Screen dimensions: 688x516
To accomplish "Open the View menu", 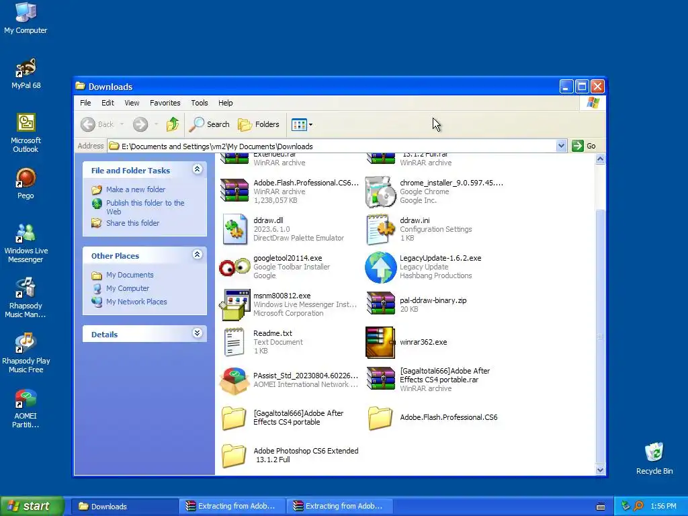I will [x=132, y=103].
